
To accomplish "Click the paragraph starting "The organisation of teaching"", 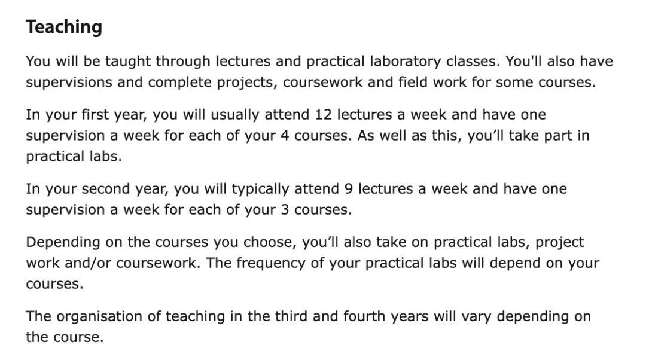I will coord(309,327).
